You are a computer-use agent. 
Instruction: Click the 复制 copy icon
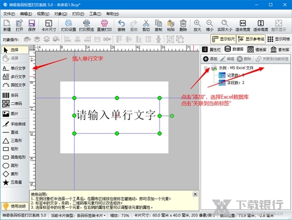pos(158,25)
